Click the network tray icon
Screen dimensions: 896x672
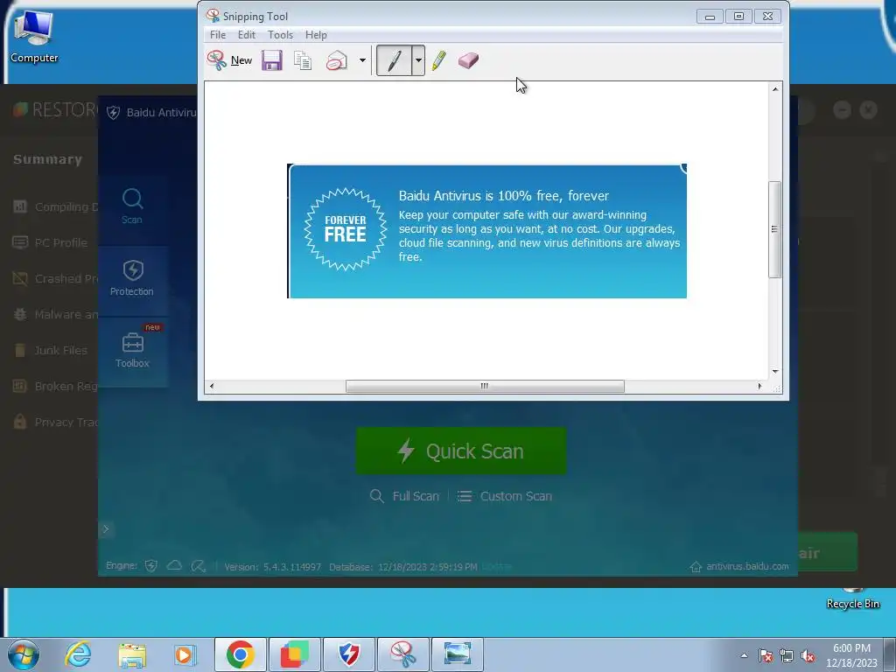pyautogui.click(x=787, y=655)
